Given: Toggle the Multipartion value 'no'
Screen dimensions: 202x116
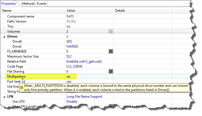Looking at the screenshot, I should [68, 76].
